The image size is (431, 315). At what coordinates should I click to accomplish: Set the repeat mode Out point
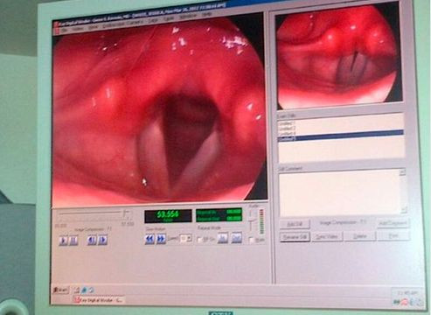click(236, 238)
